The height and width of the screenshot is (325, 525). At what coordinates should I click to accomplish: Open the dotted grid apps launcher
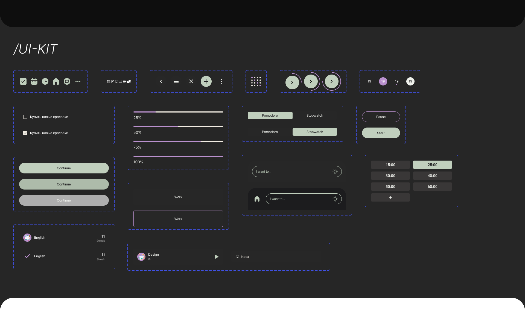[256, 81]
